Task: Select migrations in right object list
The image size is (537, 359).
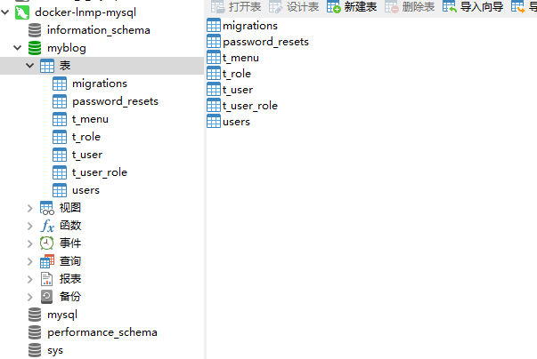Action: click(250, 26)
